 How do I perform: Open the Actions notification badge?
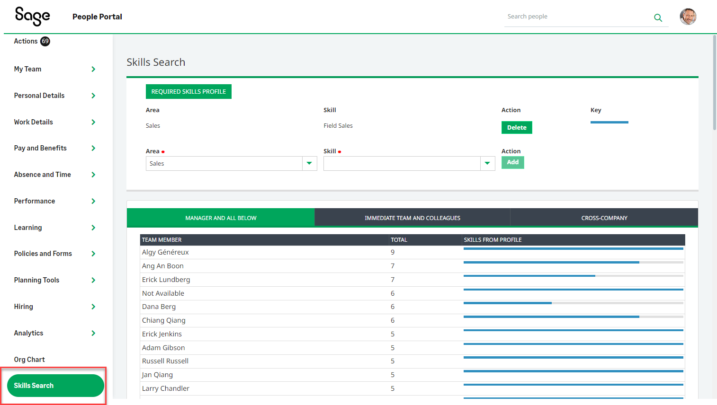[x=45, y=41]
